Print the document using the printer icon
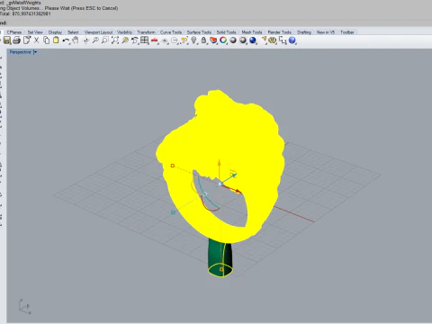The width and height of the screenshot is (432, 324). tap(17, 40)
